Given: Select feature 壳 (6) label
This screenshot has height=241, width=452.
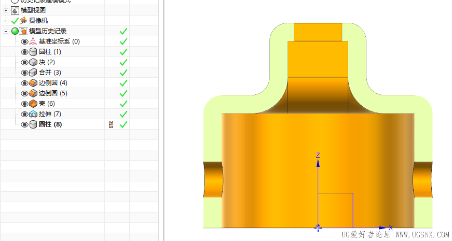Looking at the screenshot, I should [x=47, y=104].
